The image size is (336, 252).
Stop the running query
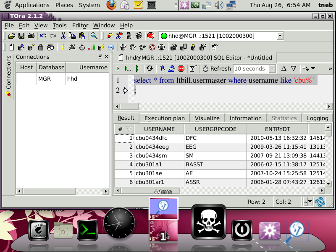pos(181,68)
